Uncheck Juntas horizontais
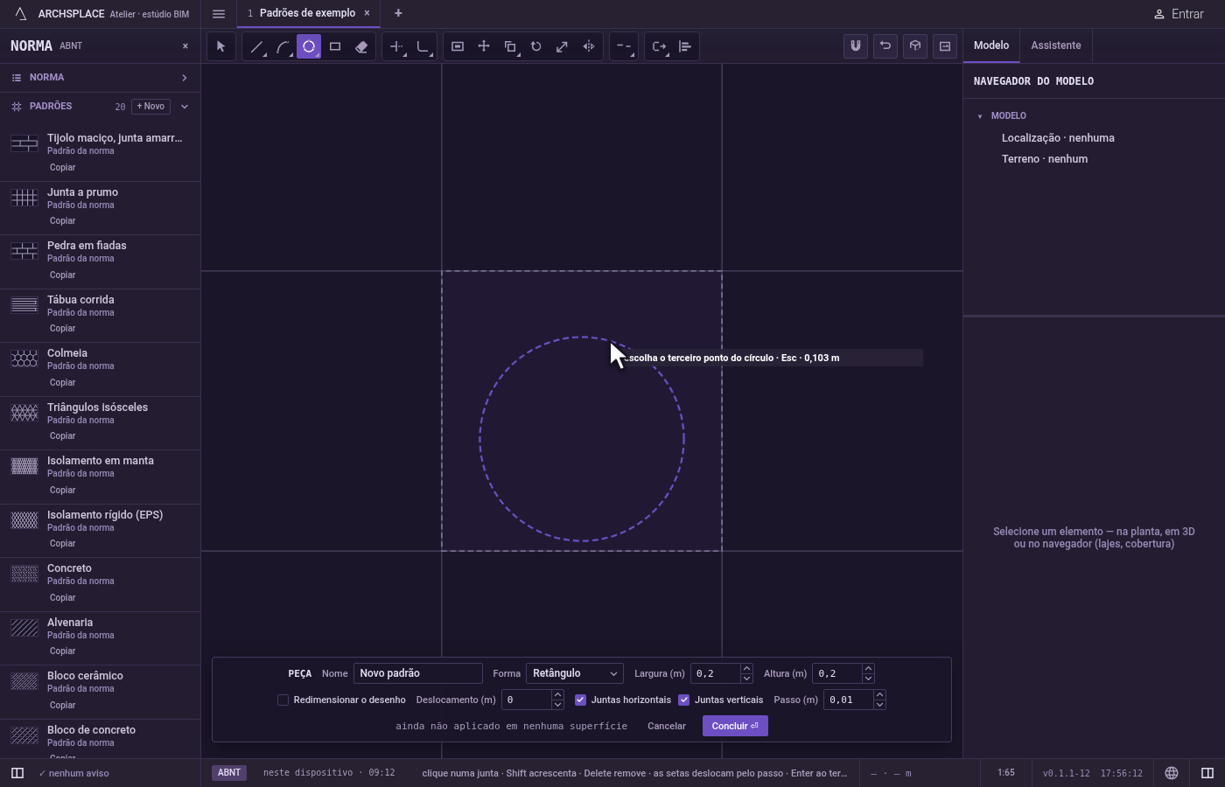The height and width of the screenshot is (787, 1225). click(x=580, y=700)
